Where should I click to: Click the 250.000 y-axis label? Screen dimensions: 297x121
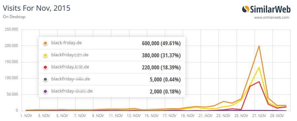[11, 29]
